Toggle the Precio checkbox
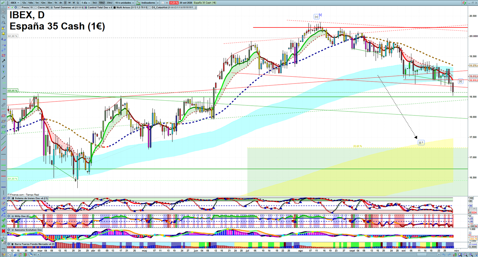478x257 pixels. tap(20, 7)
